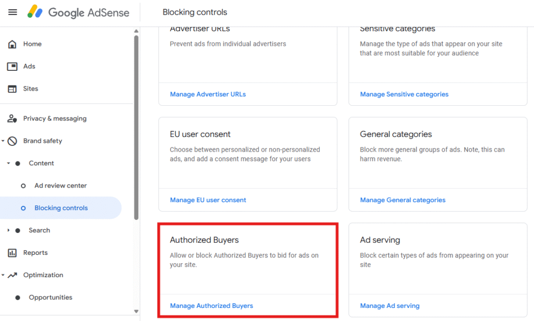Click the Home house icon
The image size is (534, 321).
[12, 44]
